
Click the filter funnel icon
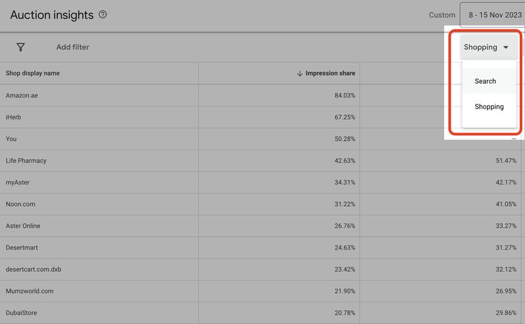coord(21,47)
